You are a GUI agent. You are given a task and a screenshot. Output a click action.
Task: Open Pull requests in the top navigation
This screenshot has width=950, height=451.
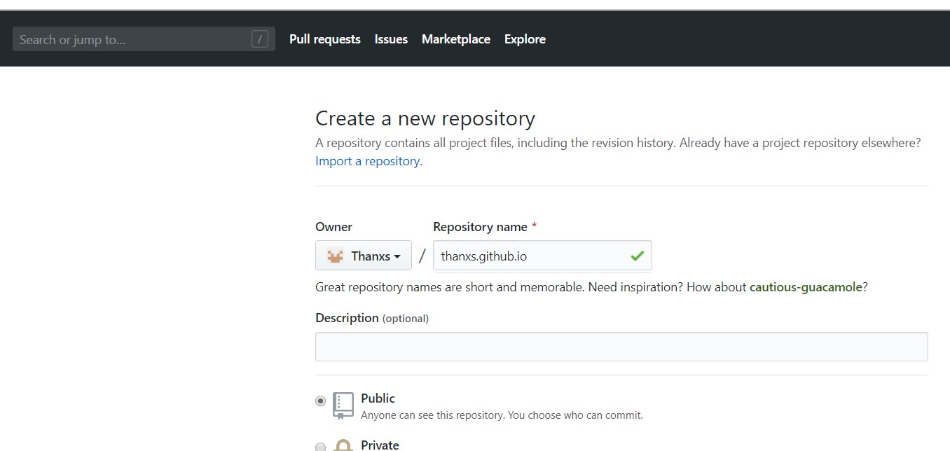pyautogui.click(x=324, y=39)
